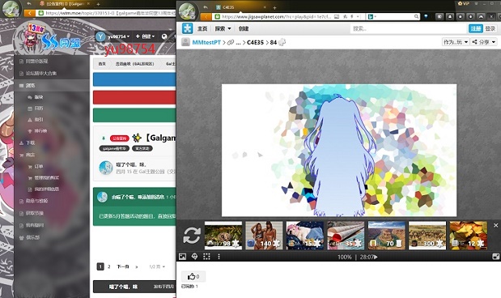Pause the 28:07 puzzle timer
This screenshot has width=501, height=298.
[x=369, y=257]
